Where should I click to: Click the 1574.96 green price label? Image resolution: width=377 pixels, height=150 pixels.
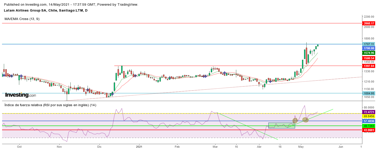pos(369,53)
